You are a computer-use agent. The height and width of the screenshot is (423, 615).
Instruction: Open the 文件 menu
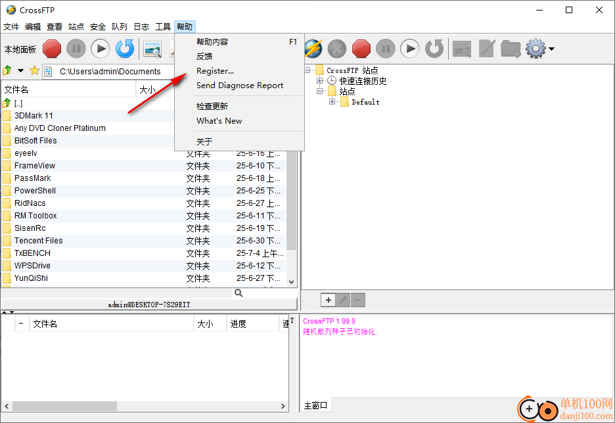(x=11, y=27)
